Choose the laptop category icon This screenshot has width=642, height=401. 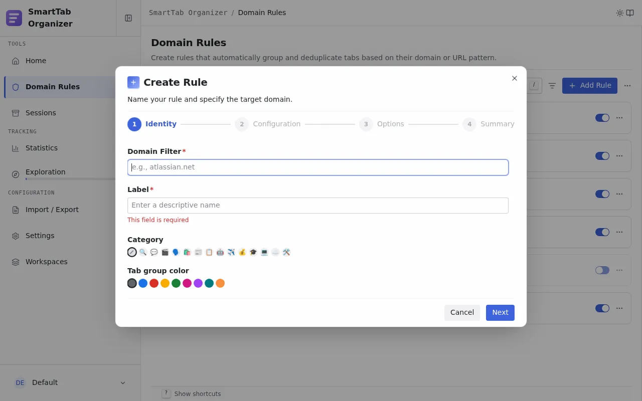(264, 252)
